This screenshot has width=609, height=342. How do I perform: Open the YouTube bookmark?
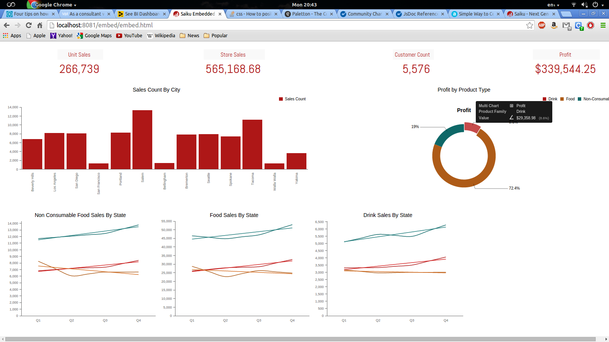[129, 35]
